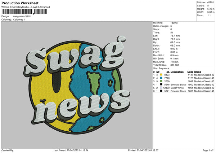Select the Machine value Tajima
The width and height of the screenshot is (216, 153).
coord(174,23)
